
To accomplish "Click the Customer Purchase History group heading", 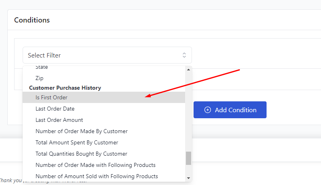I will point(65,88).
